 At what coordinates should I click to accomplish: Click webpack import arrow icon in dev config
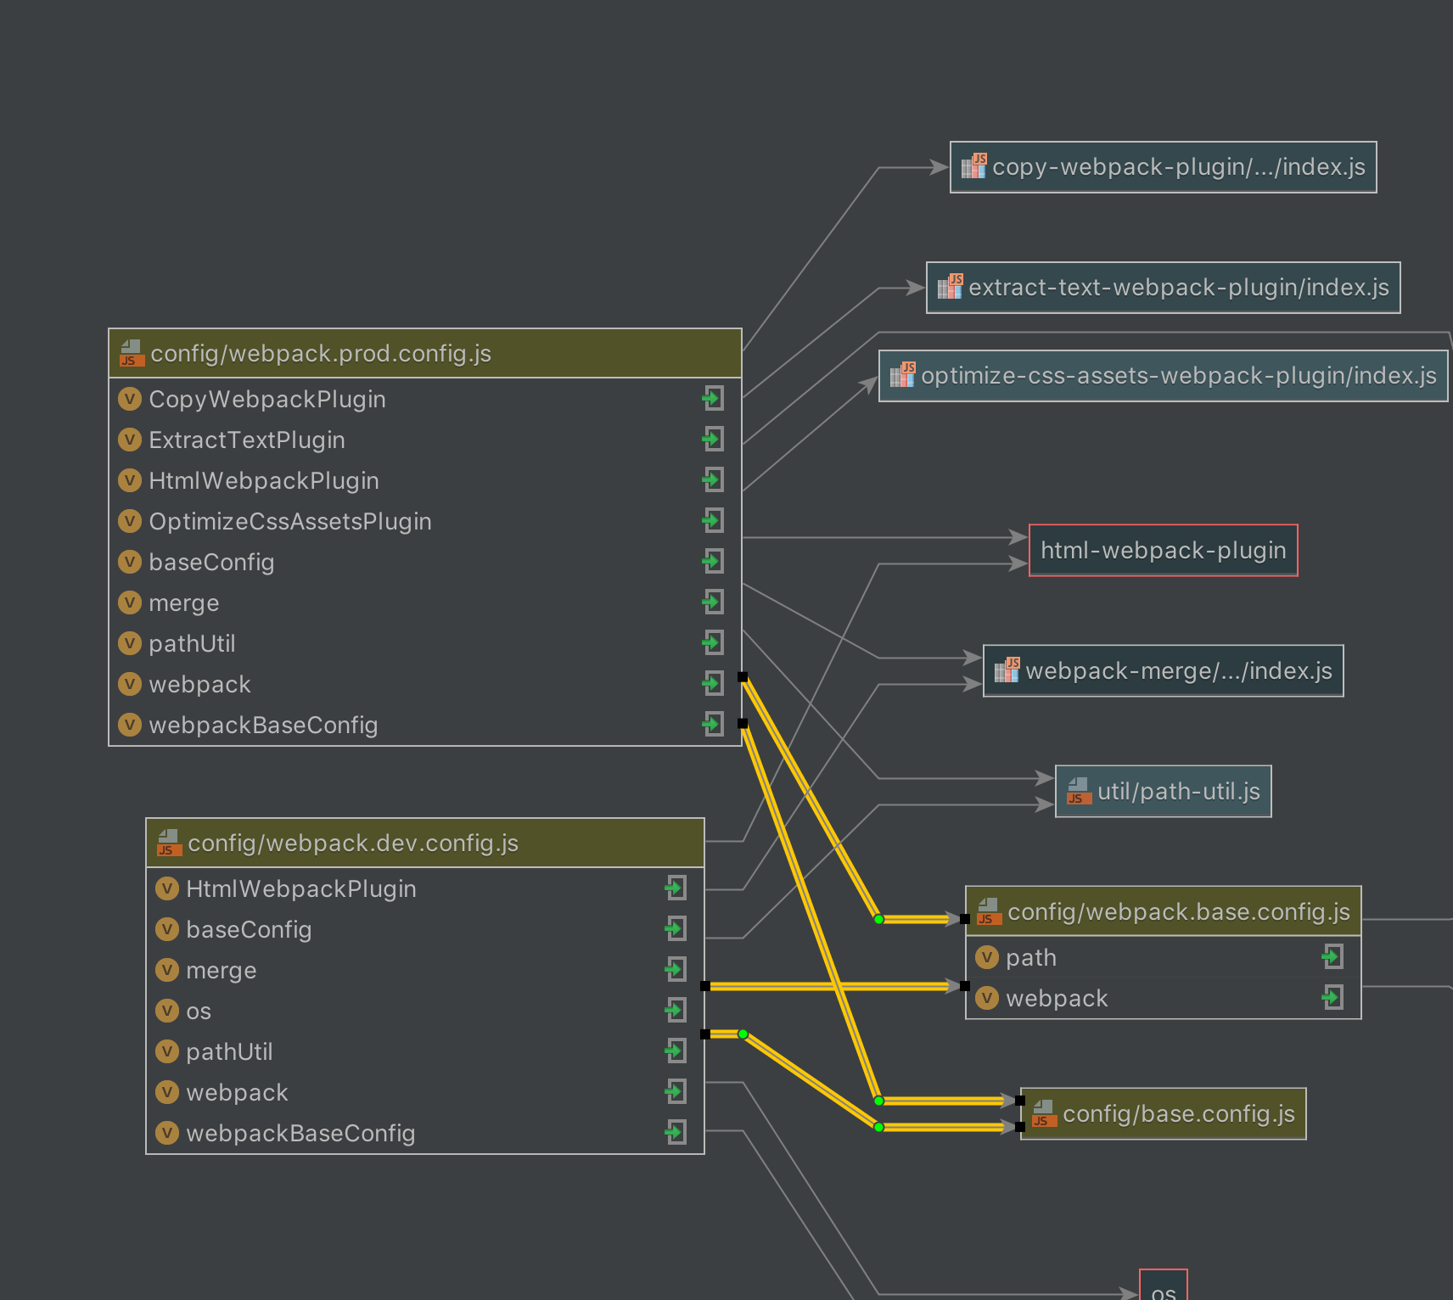click(x=676, y=1091)
